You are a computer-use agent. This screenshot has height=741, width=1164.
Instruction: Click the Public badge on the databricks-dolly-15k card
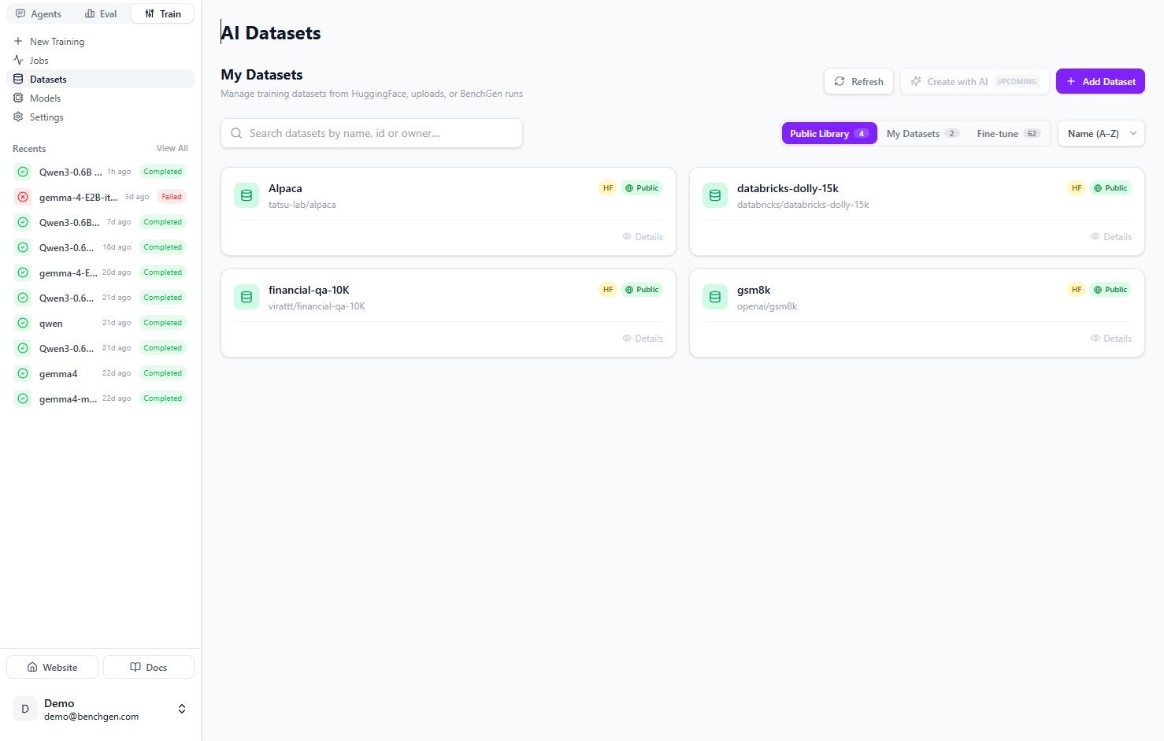click(x=1110, y=188)
